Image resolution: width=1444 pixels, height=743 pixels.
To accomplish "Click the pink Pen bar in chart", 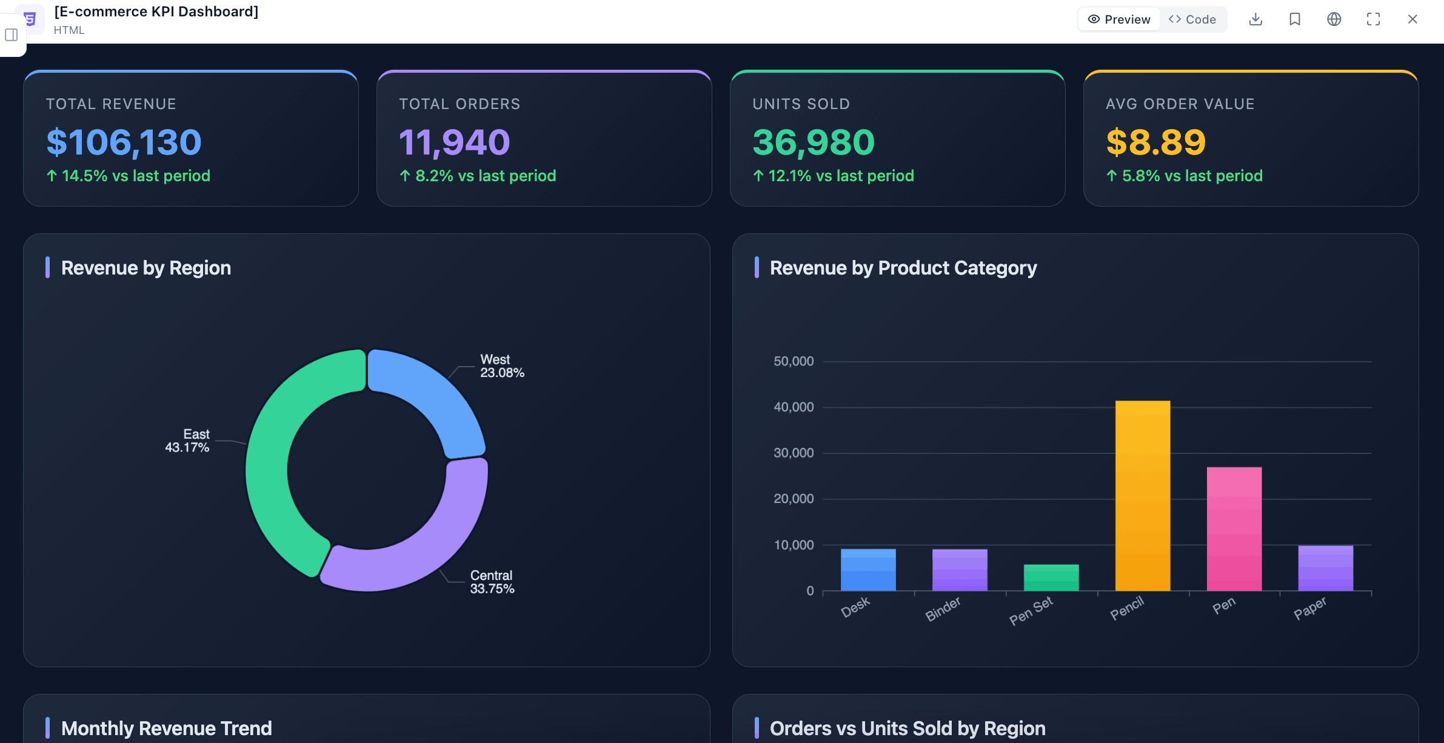I will [x=1234, y=528].
